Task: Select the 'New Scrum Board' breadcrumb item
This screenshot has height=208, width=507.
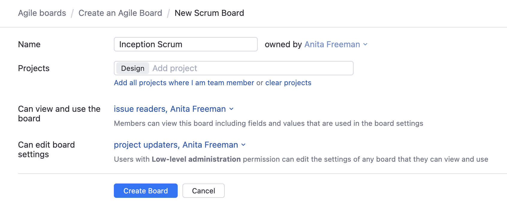Action: [x=209, y=13]
